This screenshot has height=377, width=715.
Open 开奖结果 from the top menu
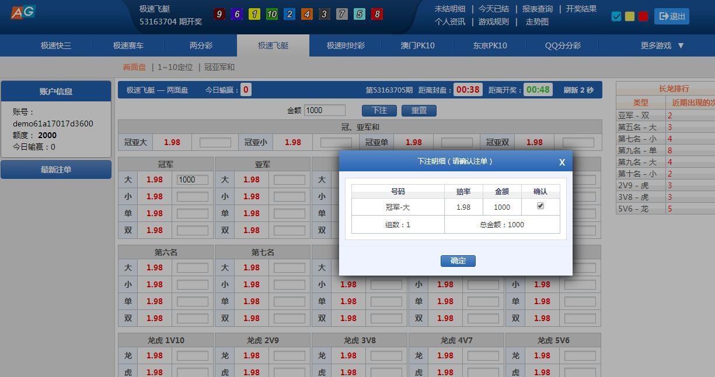[580, 9]
